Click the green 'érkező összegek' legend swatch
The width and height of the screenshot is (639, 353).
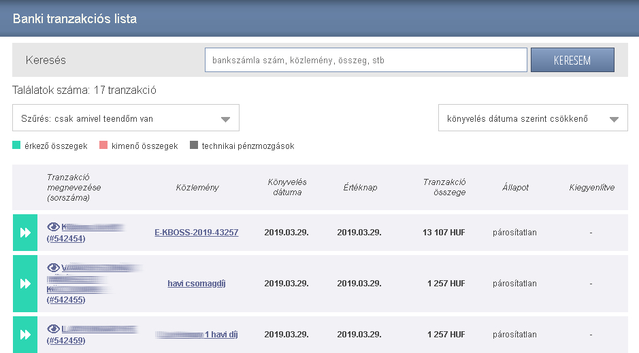(x=17, y=146)
